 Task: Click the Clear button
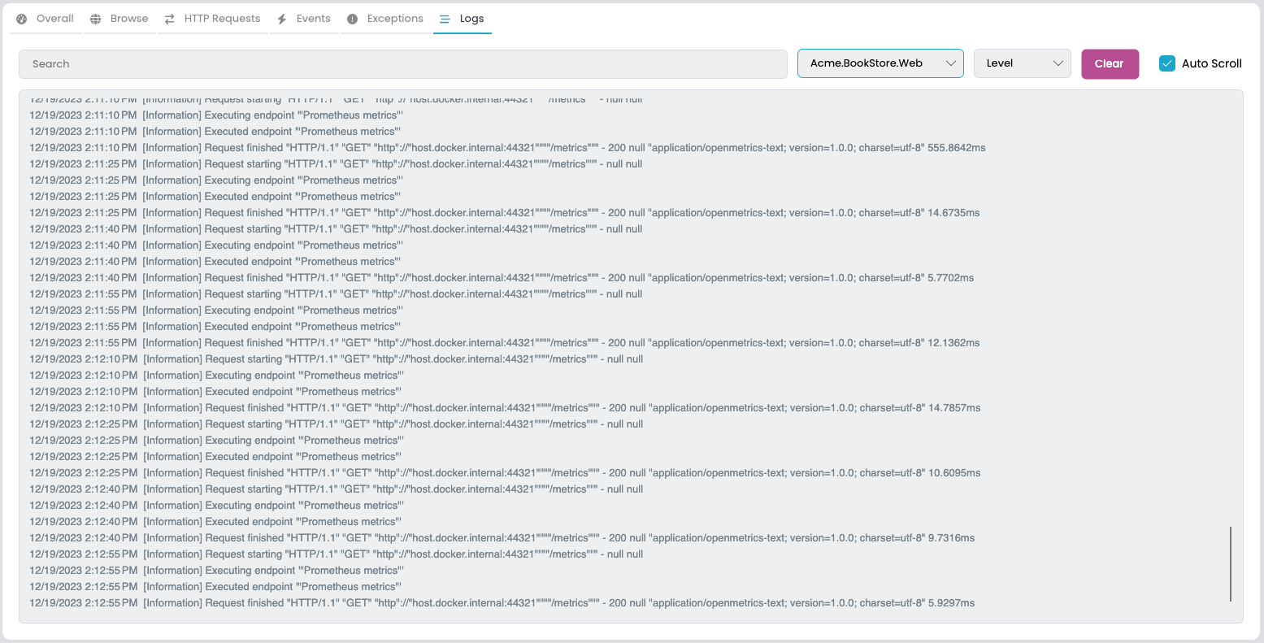1110,63
